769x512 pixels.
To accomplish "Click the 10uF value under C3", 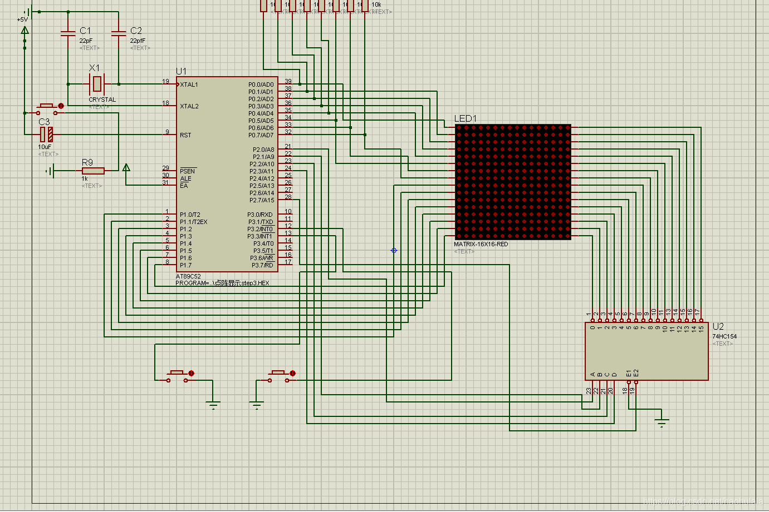I will click(45, 147).
